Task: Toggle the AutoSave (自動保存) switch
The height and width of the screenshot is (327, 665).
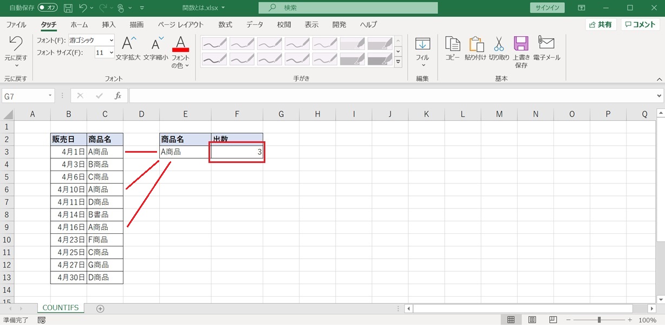Action: tap(48, 8)
